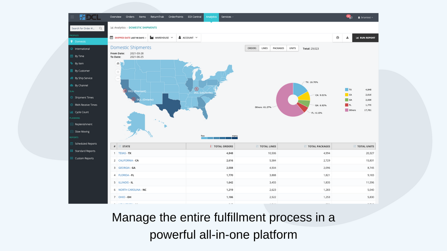Open the FLORIDA state link
This screenshot has height=251, width=447.
(124, 175)
